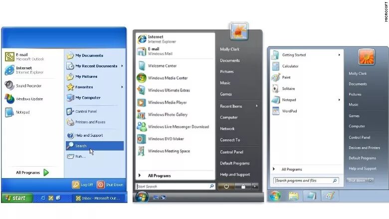Open arrow beside Windows 7 Shut down
389x219 pixels.
pos(371,181)
